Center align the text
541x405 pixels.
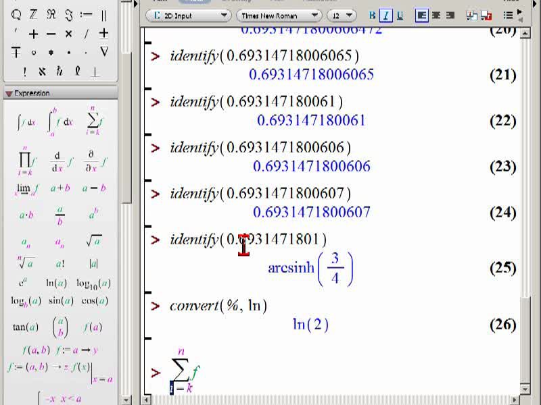(x=436, y=16)
